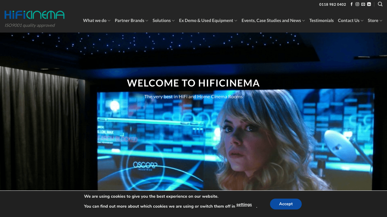
Task: Open the cookie settings link
Action: 244,205
